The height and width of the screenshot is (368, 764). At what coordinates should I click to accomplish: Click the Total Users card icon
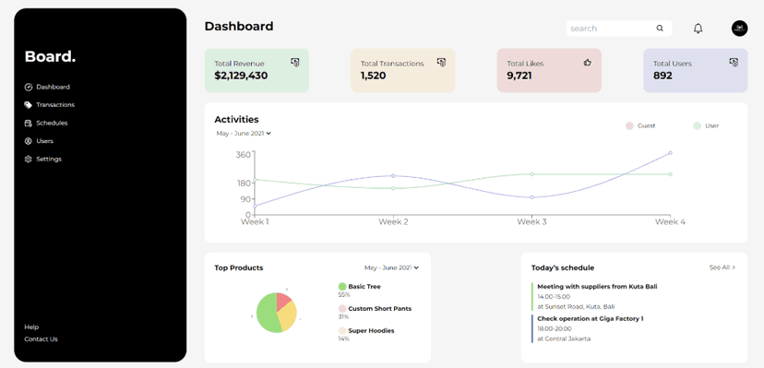pos(734,63)
